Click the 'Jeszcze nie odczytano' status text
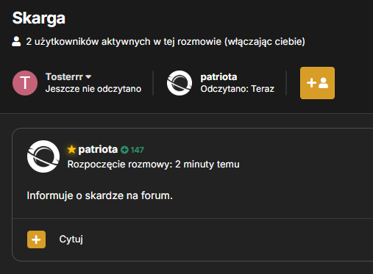Viewport: 373px width, 274px height. coord(93,89)
